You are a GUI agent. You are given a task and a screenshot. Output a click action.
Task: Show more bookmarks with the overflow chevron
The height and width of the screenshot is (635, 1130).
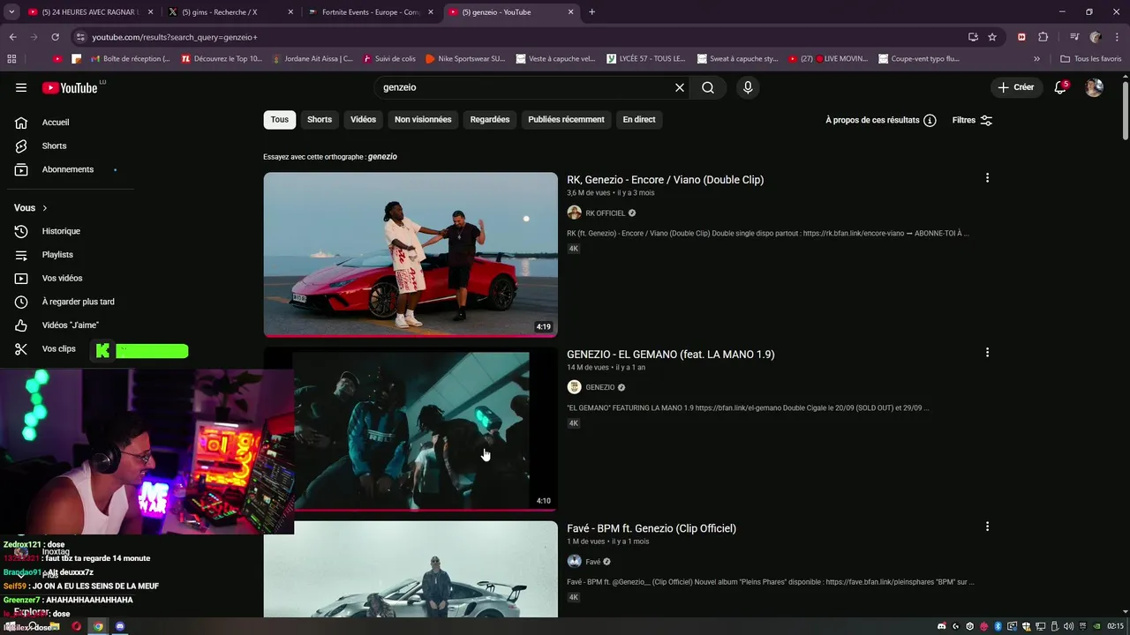1036,59
